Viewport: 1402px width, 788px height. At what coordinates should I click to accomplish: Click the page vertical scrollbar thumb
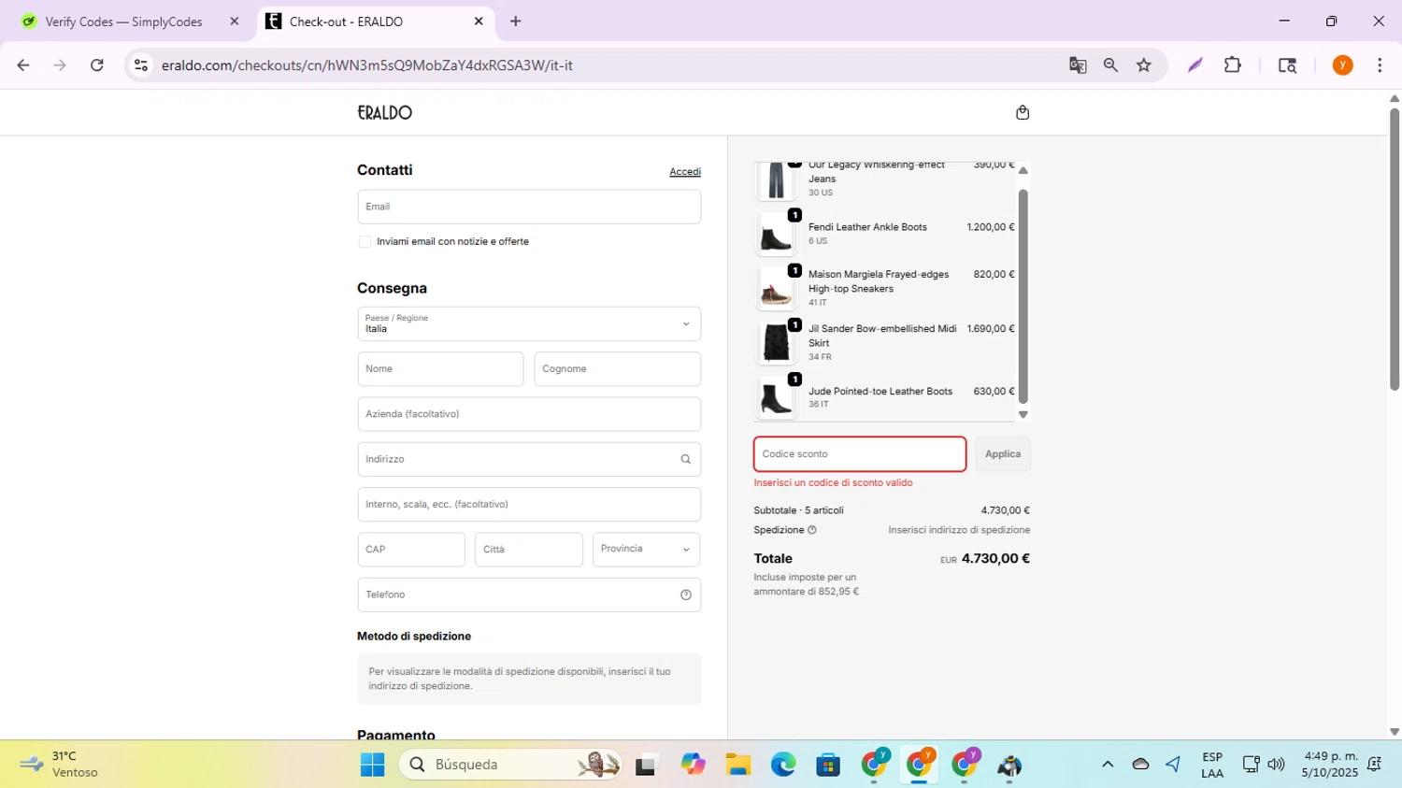coord(1395,249)
